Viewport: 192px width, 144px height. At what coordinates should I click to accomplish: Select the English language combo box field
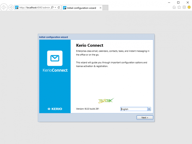134,109
